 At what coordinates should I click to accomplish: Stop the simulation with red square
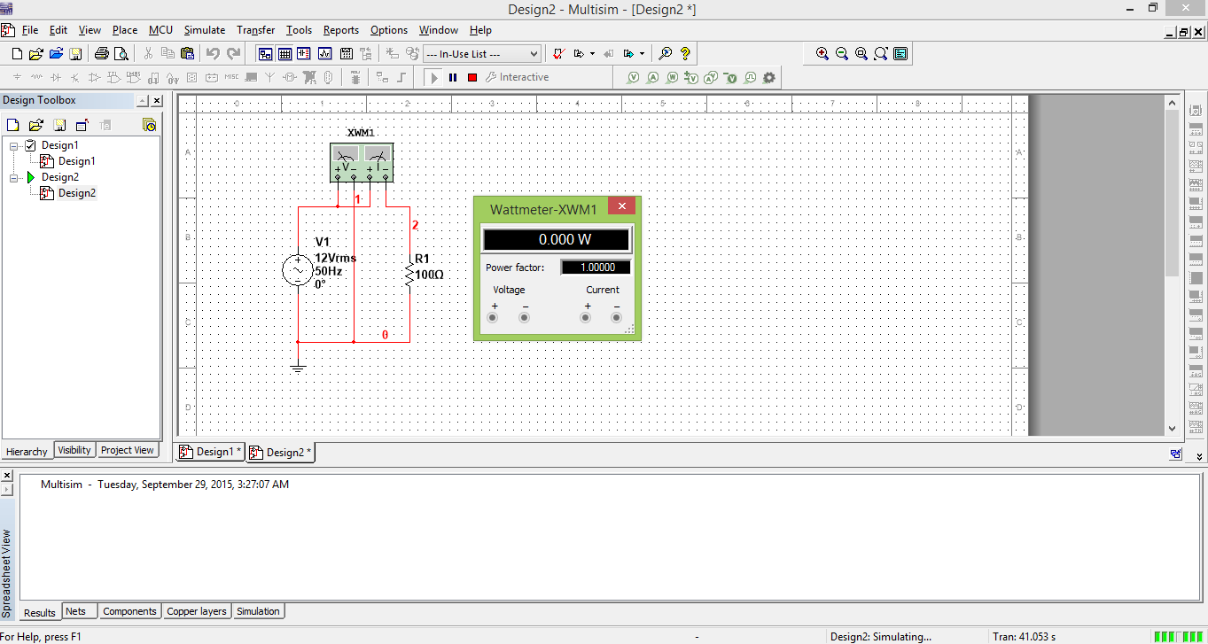(x=472, y=78)
